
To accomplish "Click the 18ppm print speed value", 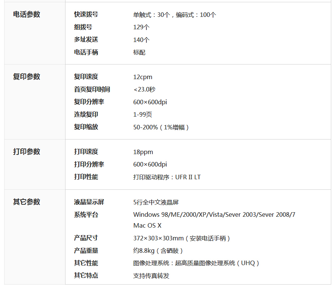I will click(143, 152).
